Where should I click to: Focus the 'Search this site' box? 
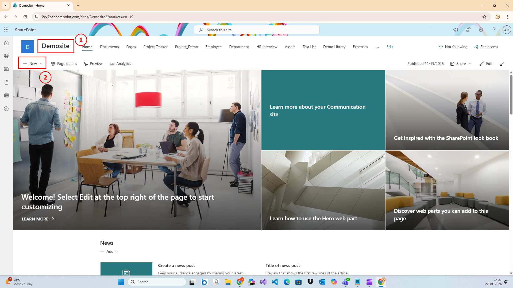point(257,30)
